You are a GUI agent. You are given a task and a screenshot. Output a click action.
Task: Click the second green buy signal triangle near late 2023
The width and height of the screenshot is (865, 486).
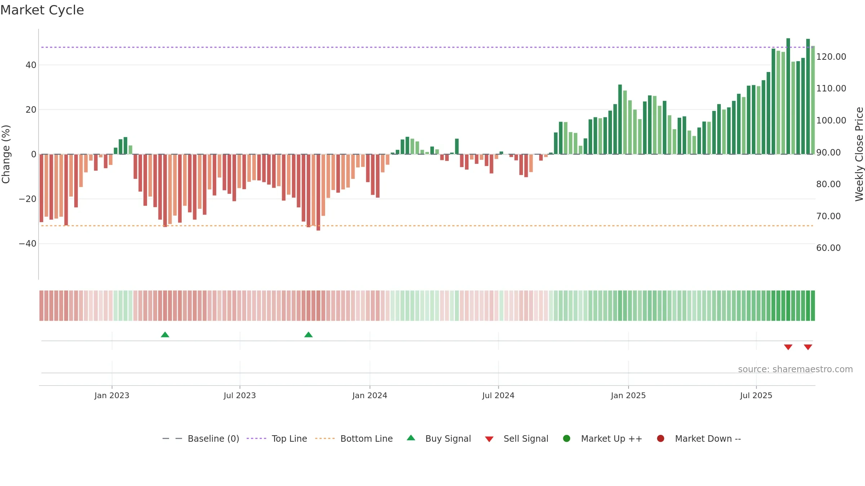(309, 335)
